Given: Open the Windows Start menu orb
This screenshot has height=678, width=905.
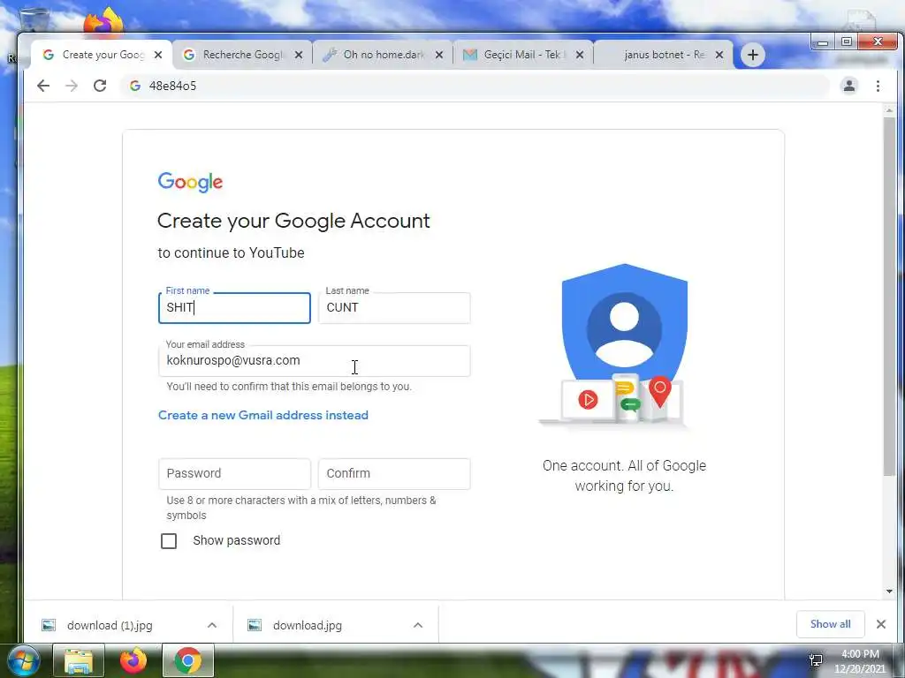Looking at the screenshot, I should [x=24, y=660].
